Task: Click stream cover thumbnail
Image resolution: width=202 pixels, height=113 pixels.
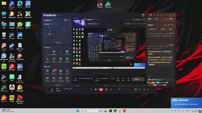Action: point(79,22)
